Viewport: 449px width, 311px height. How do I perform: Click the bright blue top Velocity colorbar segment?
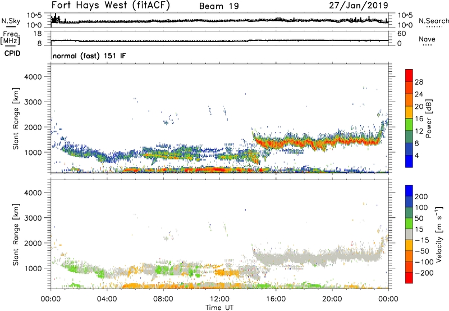(x=409, y=191)
